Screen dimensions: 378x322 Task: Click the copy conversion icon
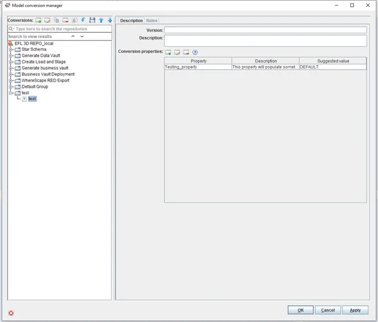56,21
